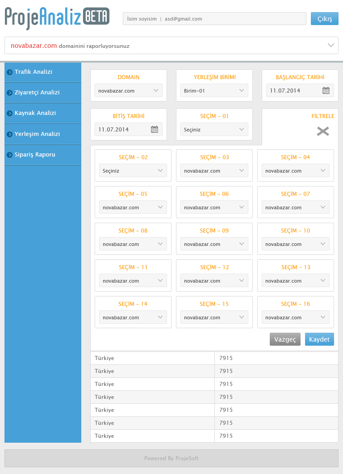Expand the domain report selector chevron
Screen dimensions: 343x474
click(331, 45)
